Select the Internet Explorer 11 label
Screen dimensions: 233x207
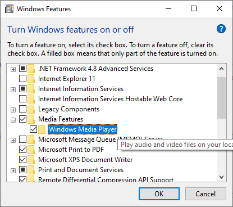pos(67,79)
